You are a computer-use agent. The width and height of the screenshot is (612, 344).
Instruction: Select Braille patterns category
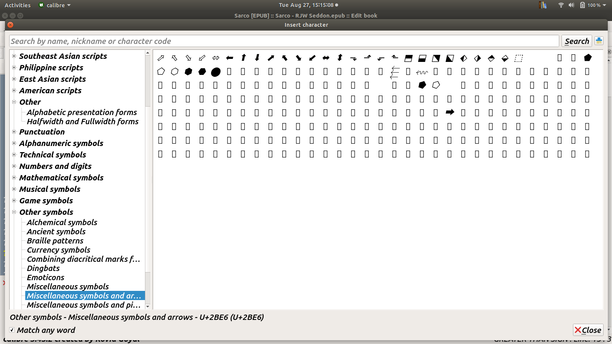[x=55, y=241]
